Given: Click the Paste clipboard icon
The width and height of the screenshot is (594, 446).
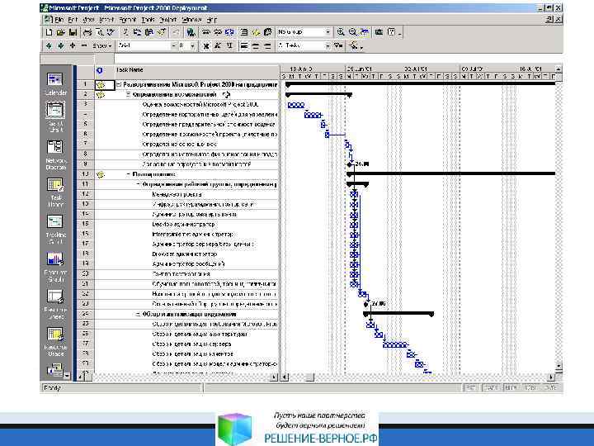Looking at the screenshot, I should tap(149, 32).
